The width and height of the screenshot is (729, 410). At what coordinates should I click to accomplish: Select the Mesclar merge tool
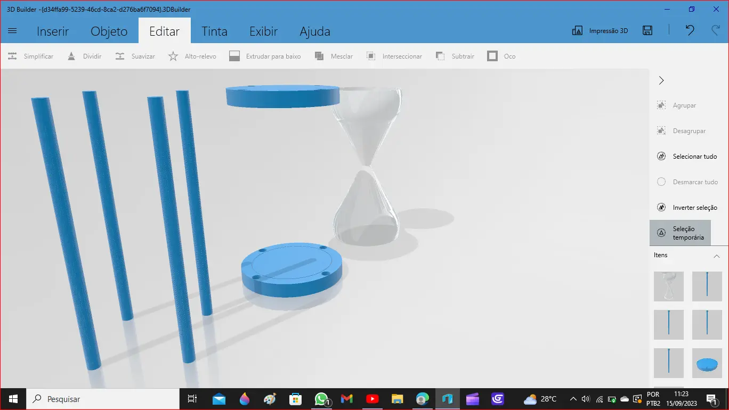tap(334, 56)
